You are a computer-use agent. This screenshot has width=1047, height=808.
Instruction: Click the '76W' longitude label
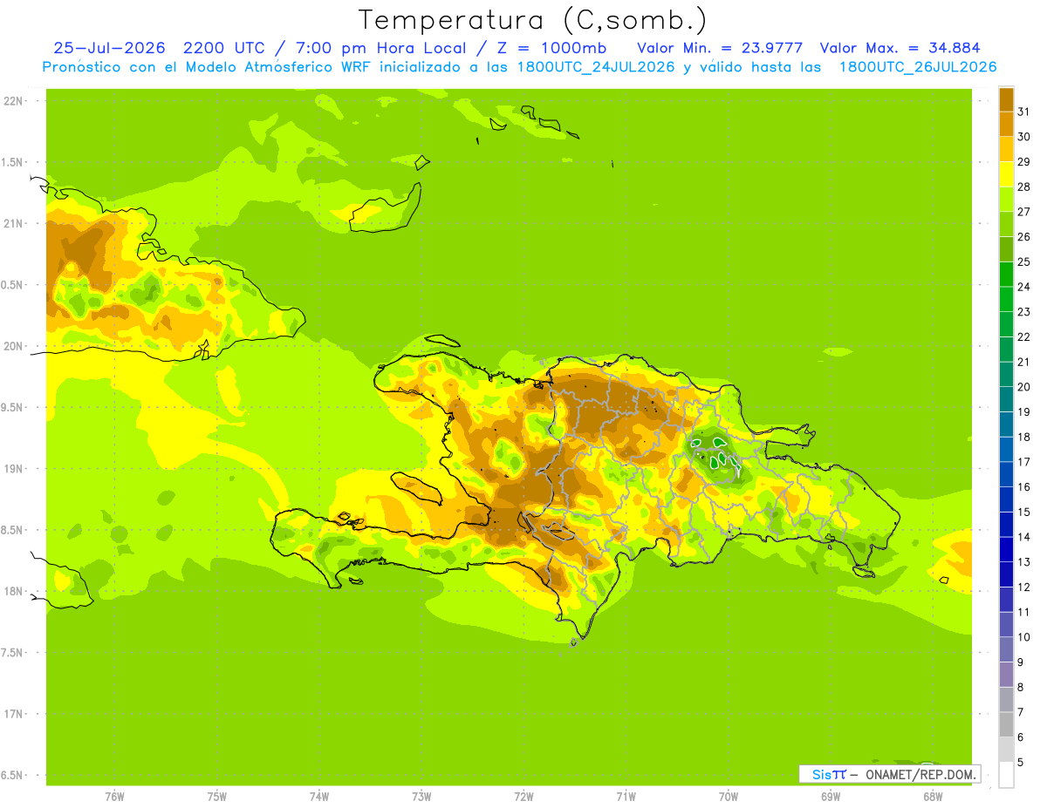tap(114, 796)
